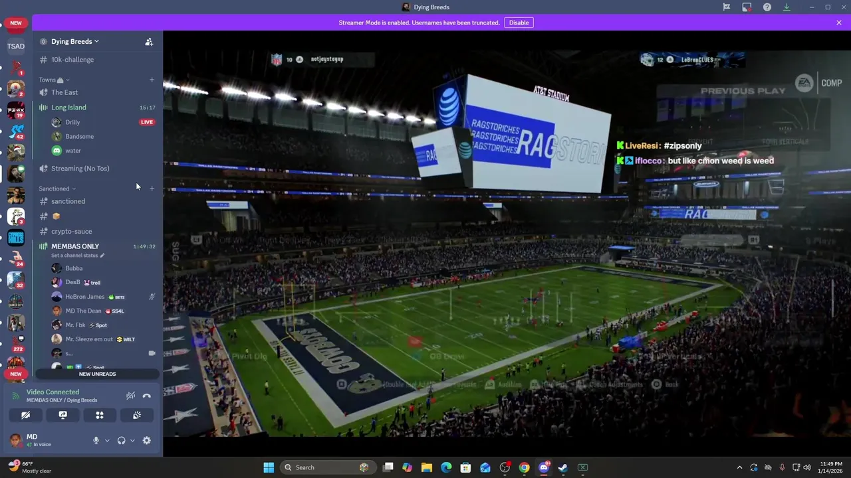This screenshot has width=851, height=478.
Task: Add a channel to Sanctioned category
Action: (152, 189)
